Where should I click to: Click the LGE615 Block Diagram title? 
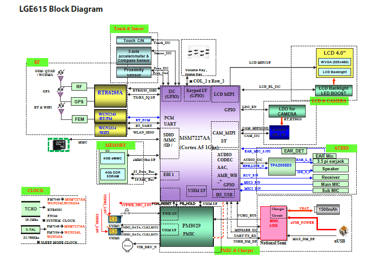61,9
